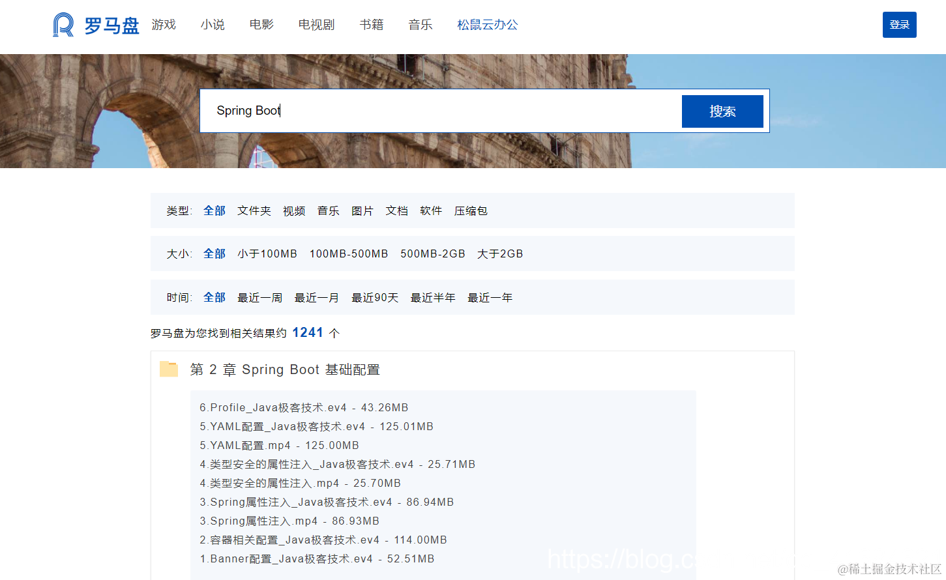Filter by 压缩包 file type
This screenshot has width=946, height=580.
tap(470, 210)
